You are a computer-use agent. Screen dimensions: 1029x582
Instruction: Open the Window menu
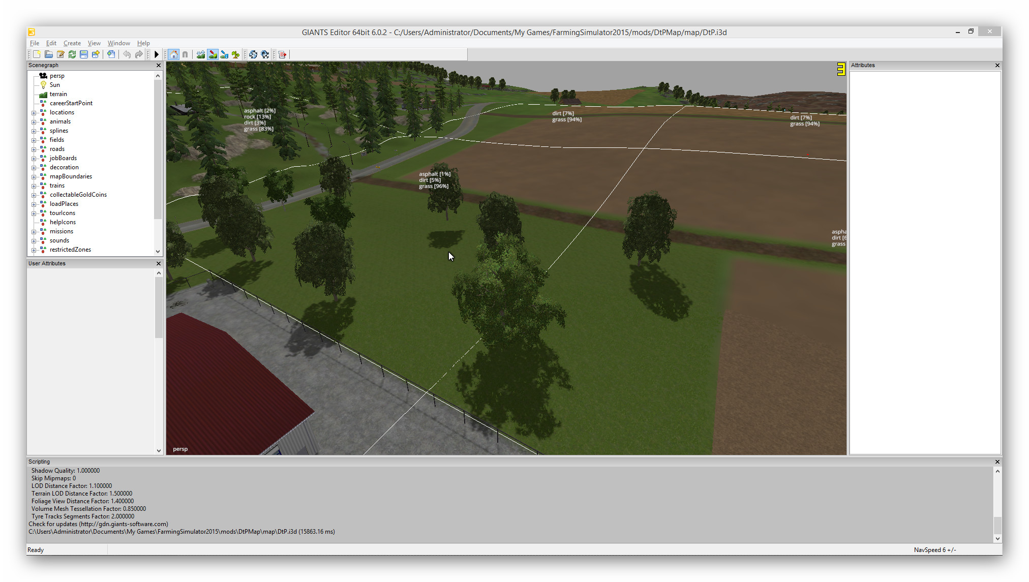point(118,43)
